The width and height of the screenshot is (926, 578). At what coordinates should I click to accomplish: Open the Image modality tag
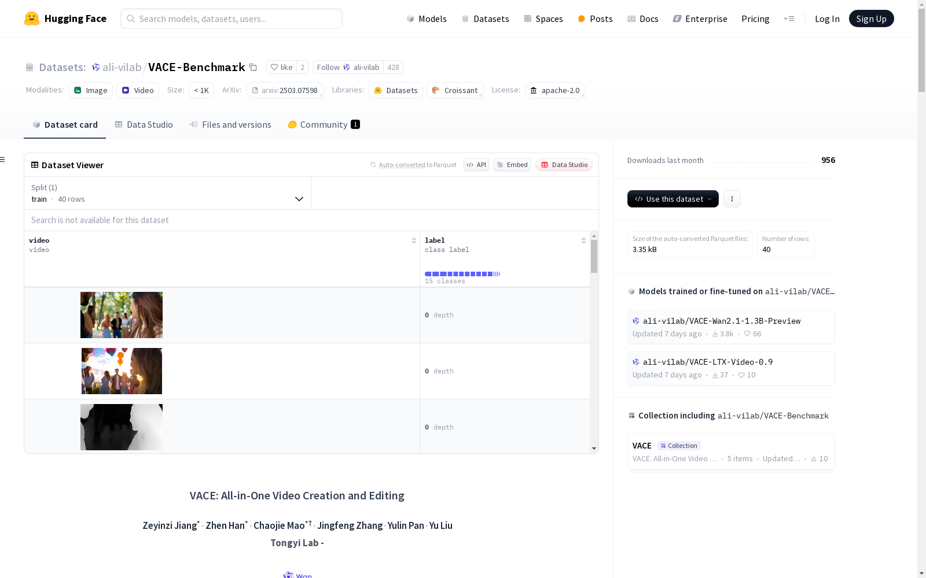click(x=91, y=90)
